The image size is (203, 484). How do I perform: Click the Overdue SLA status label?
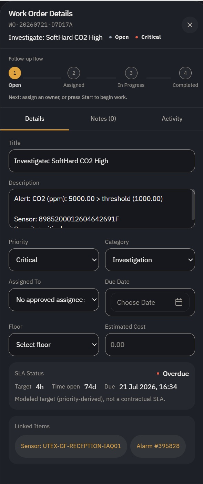coord(173,374)
